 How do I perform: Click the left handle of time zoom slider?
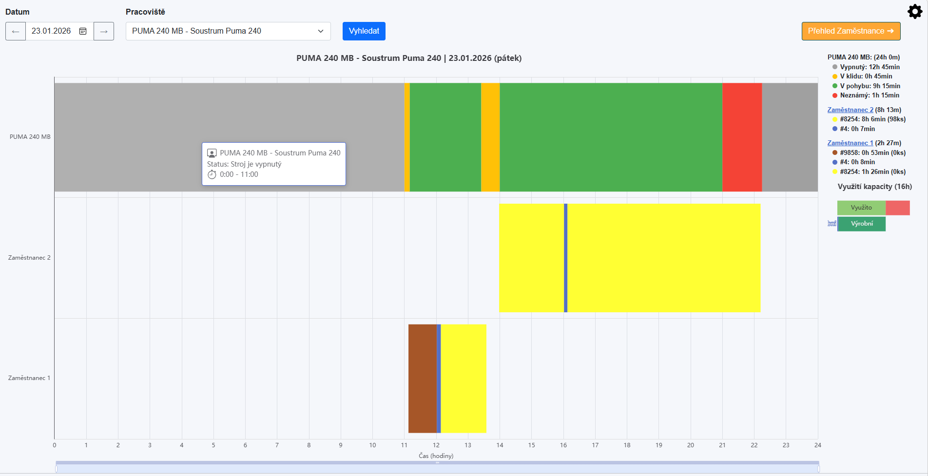(x=57, y=469)
